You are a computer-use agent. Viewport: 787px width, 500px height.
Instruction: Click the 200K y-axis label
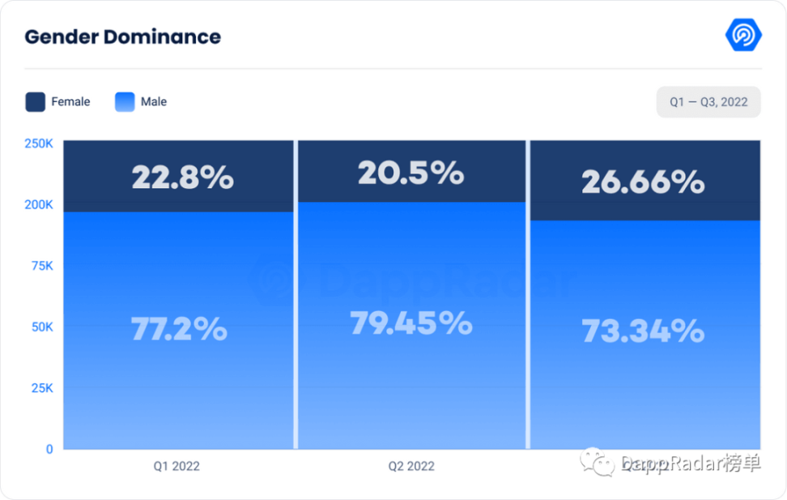tap(39, 204)
